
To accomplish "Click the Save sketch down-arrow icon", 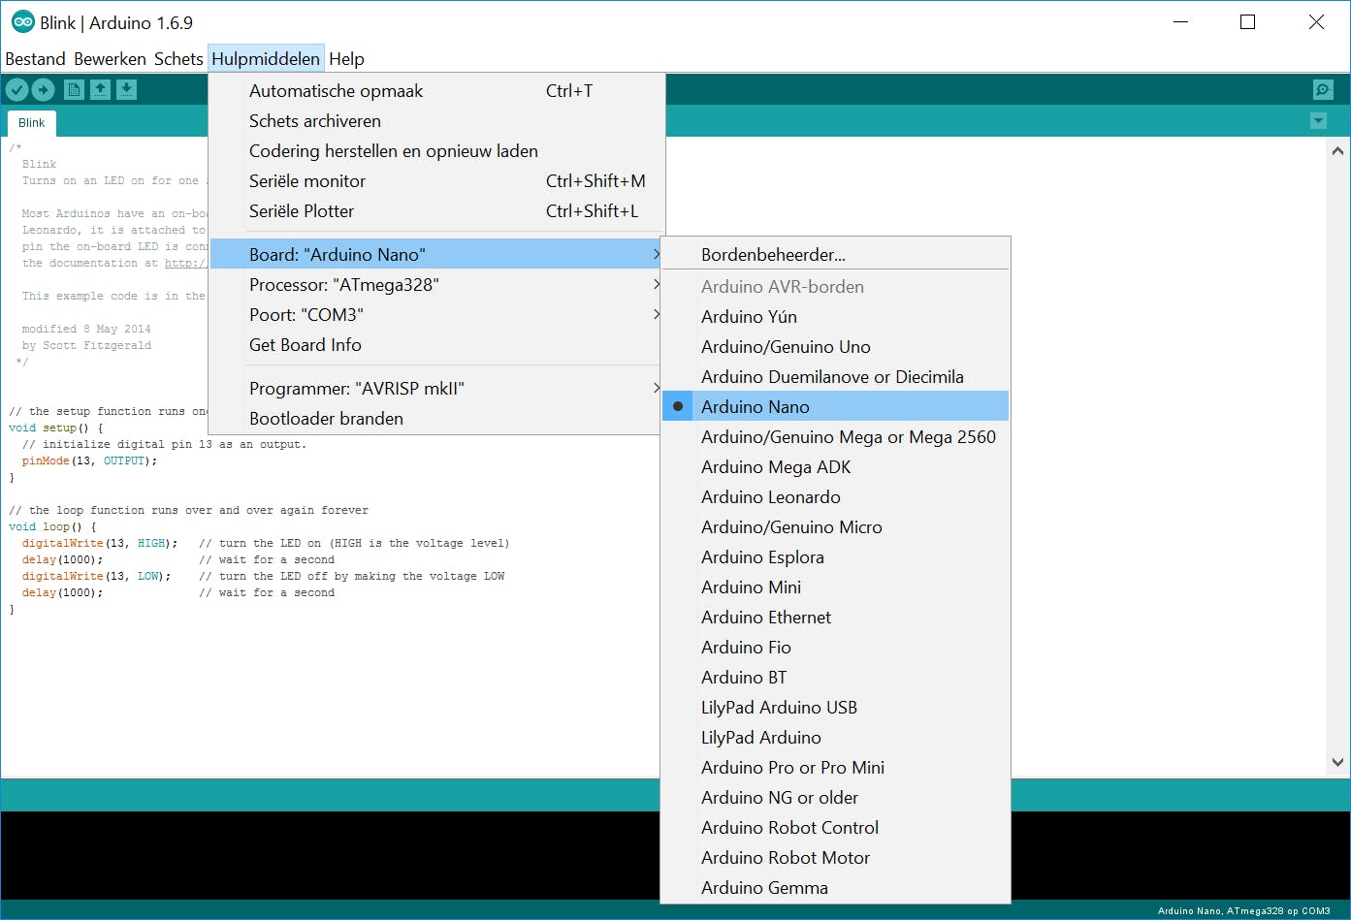I will tap(126, 90).
